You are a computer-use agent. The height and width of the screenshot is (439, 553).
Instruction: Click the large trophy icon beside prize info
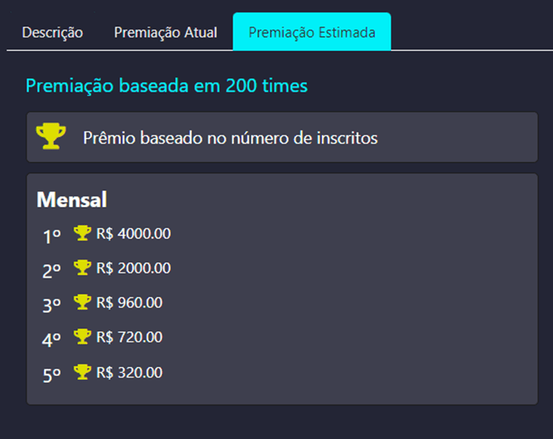[x=51, y=136]
